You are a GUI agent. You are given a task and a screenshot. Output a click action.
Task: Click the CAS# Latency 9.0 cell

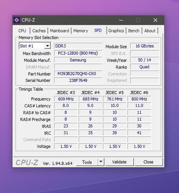click(x=90, y=105)
